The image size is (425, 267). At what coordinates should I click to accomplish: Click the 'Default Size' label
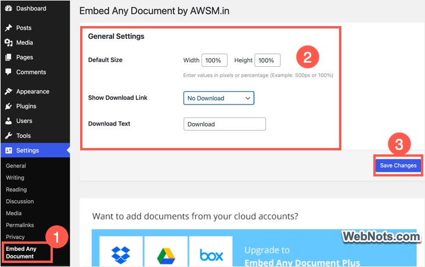[x=105, y=60]
